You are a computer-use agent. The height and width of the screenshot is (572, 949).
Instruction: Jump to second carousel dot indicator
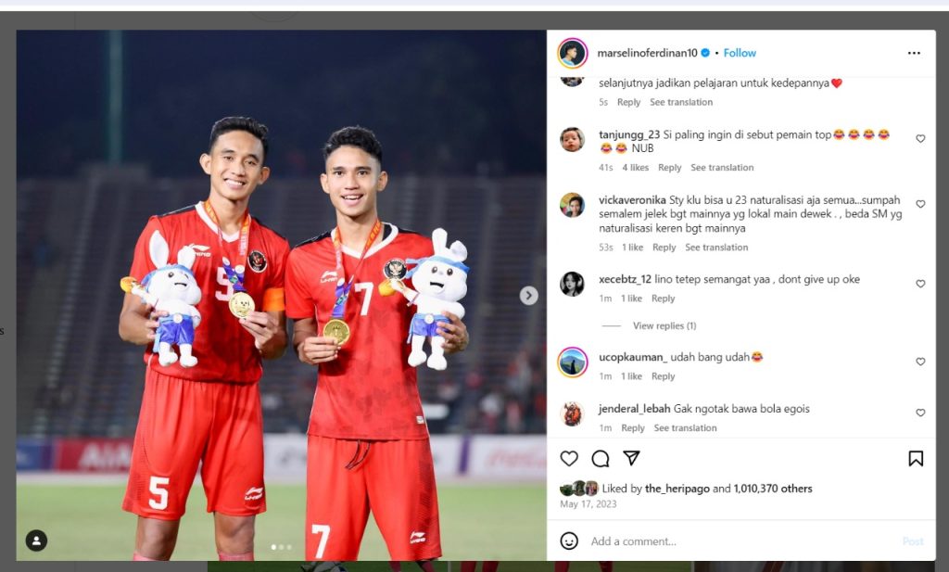pyautogui.click(x=282, y=547)
